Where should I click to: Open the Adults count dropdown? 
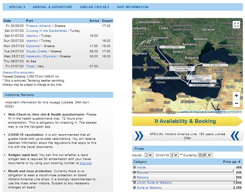coord(149,155)
